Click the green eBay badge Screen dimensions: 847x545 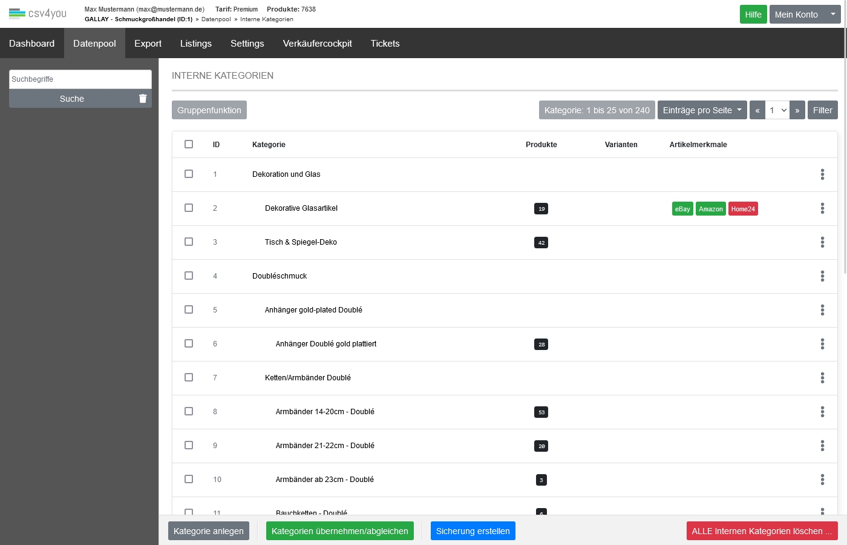(x=682, y=209)
